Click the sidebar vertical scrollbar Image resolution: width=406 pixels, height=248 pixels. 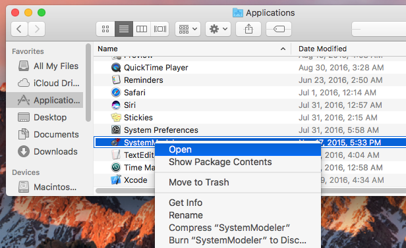point(88,82)
